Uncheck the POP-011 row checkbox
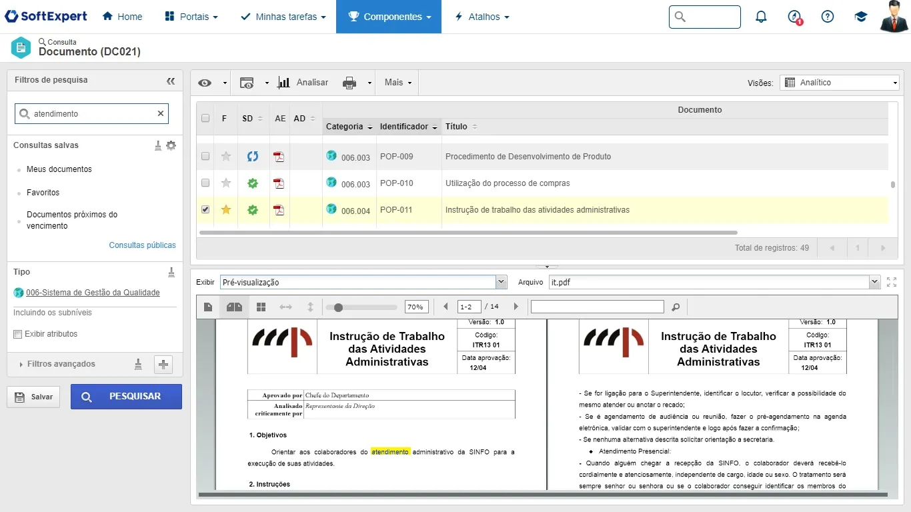 click(x=205, y=209)
